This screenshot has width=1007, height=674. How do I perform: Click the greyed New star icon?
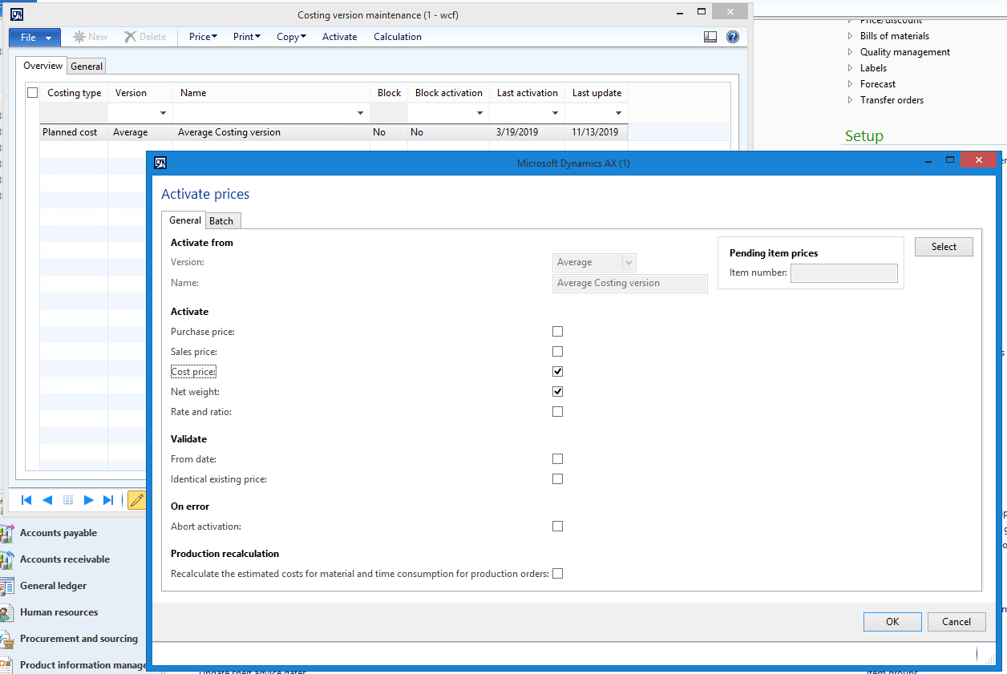[79, 37]
